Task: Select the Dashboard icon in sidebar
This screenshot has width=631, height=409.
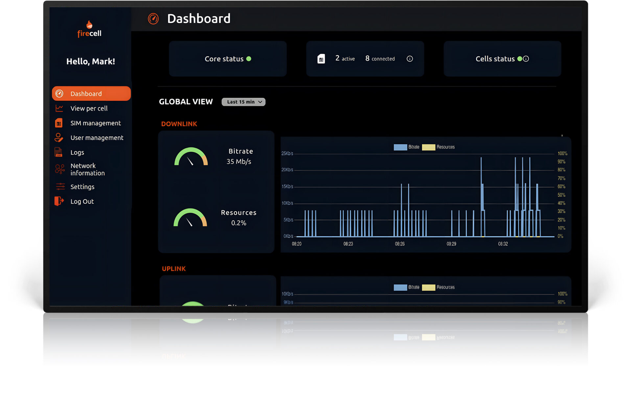Action: coord(59,93)
